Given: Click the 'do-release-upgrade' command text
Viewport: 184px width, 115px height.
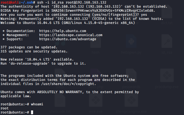Looking at the screenshot, I should click(x=29, y=64).
